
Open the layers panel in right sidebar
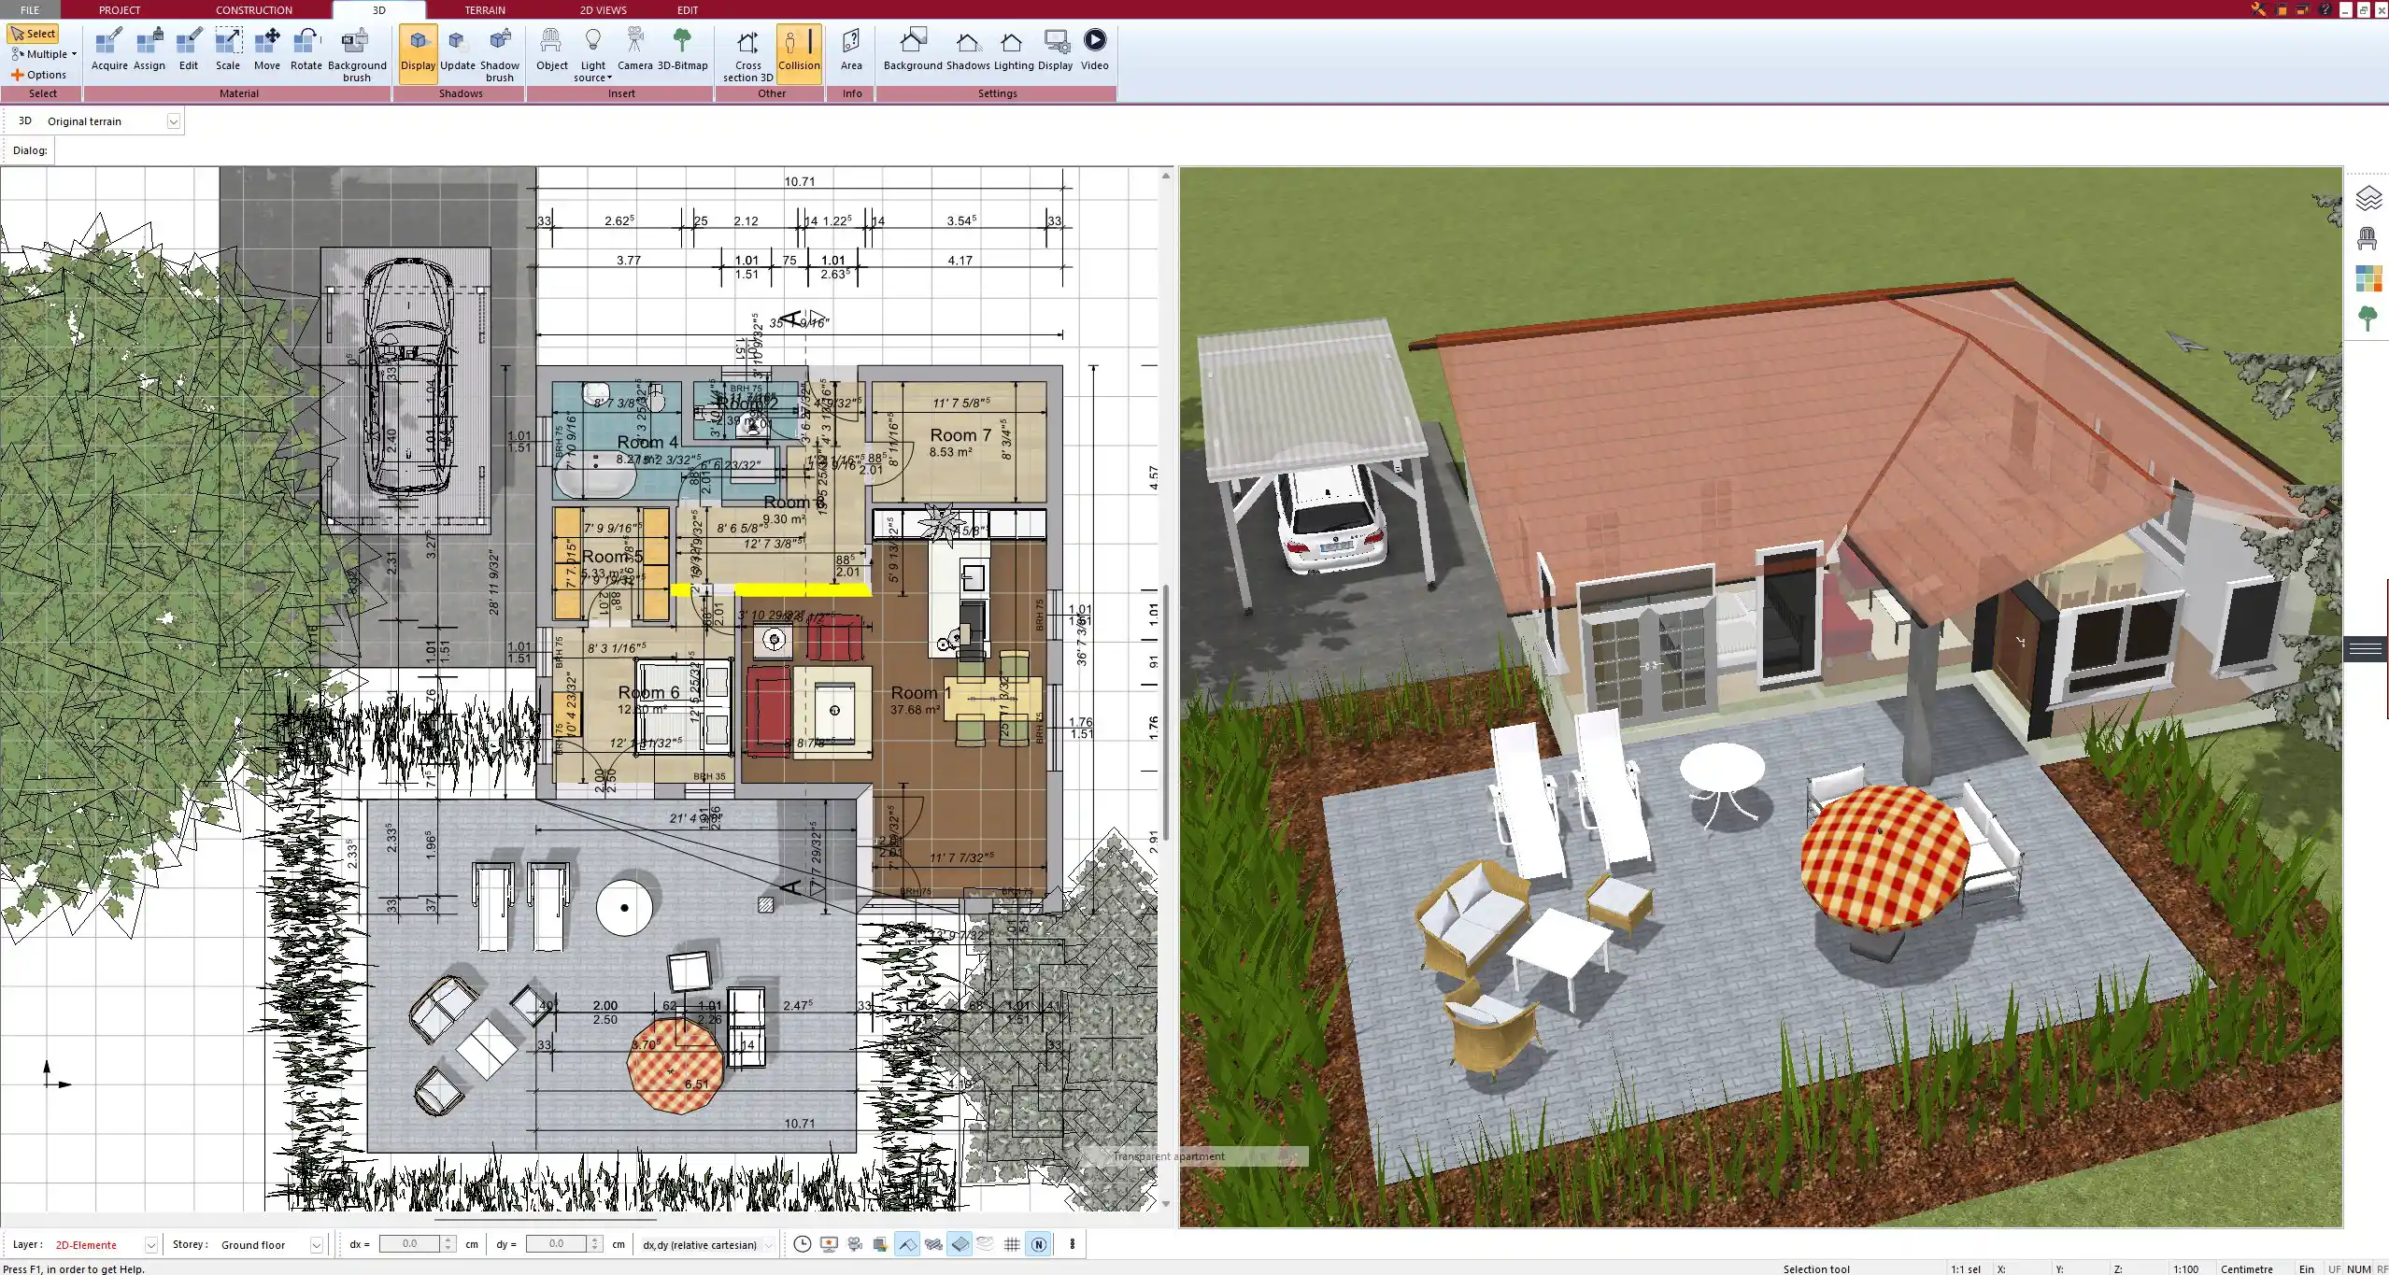2368,199
